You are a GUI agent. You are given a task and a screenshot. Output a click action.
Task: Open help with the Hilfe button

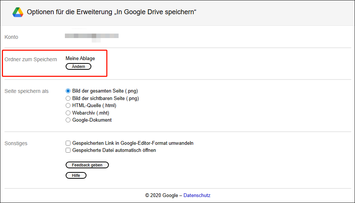[x=76, y=175]
